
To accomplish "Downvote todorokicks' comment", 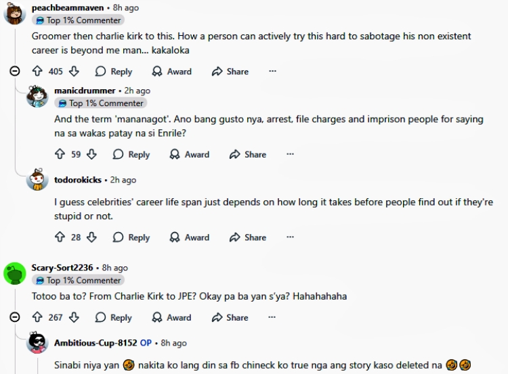I will click(x=92, y=237).
